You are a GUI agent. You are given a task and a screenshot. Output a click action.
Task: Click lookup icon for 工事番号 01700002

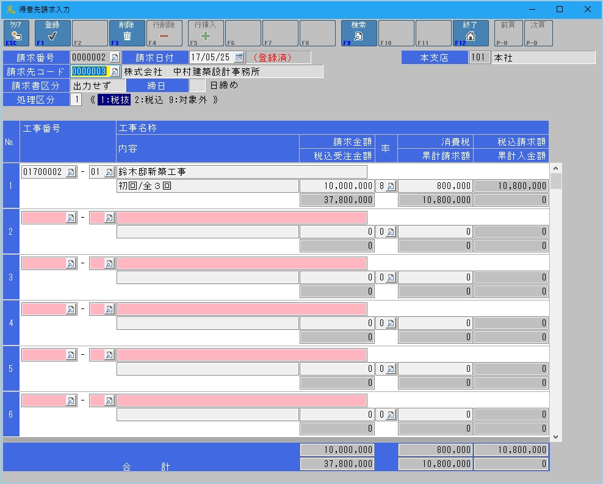point(71,172)
